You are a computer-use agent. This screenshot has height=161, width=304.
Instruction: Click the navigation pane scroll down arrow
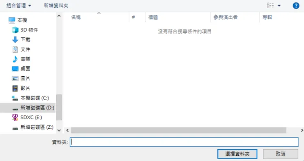[x=59, y=130]
